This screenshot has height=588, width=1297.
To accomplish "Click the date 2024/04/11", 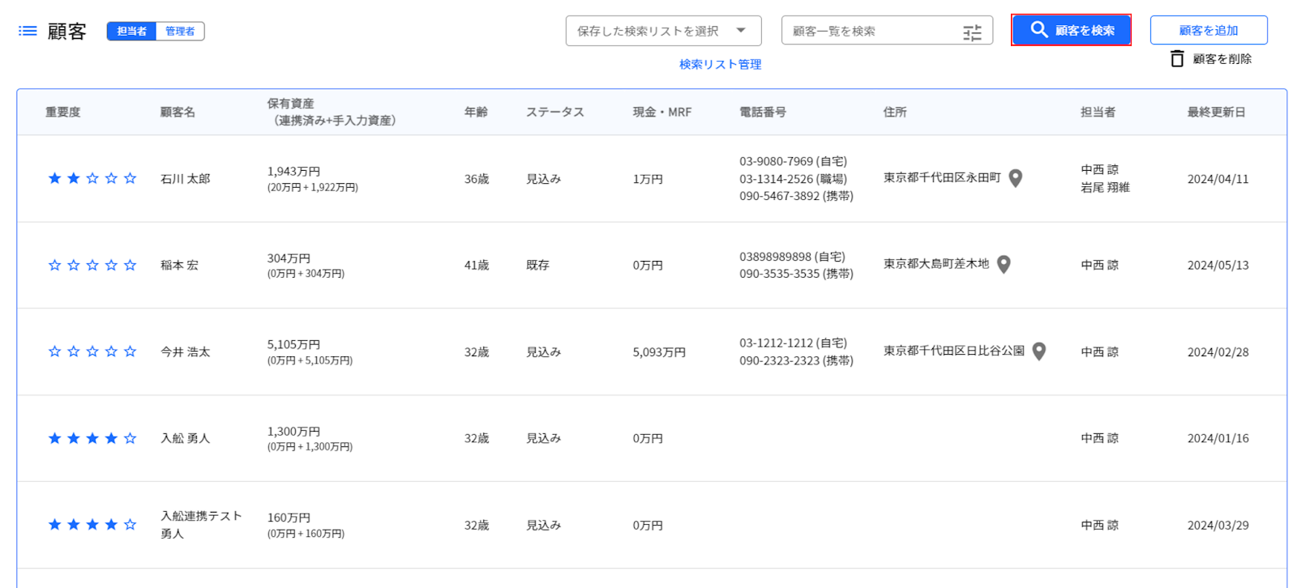I will [x=1218, y=179].
